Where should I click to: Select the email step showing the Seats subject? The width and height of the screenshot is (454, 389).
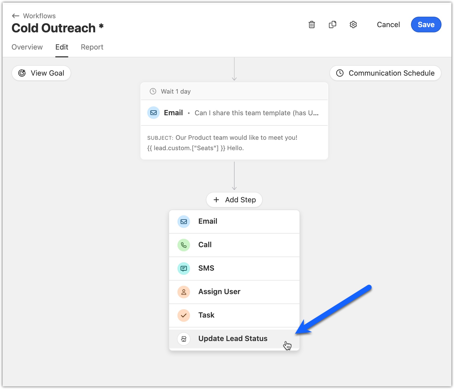234,143
